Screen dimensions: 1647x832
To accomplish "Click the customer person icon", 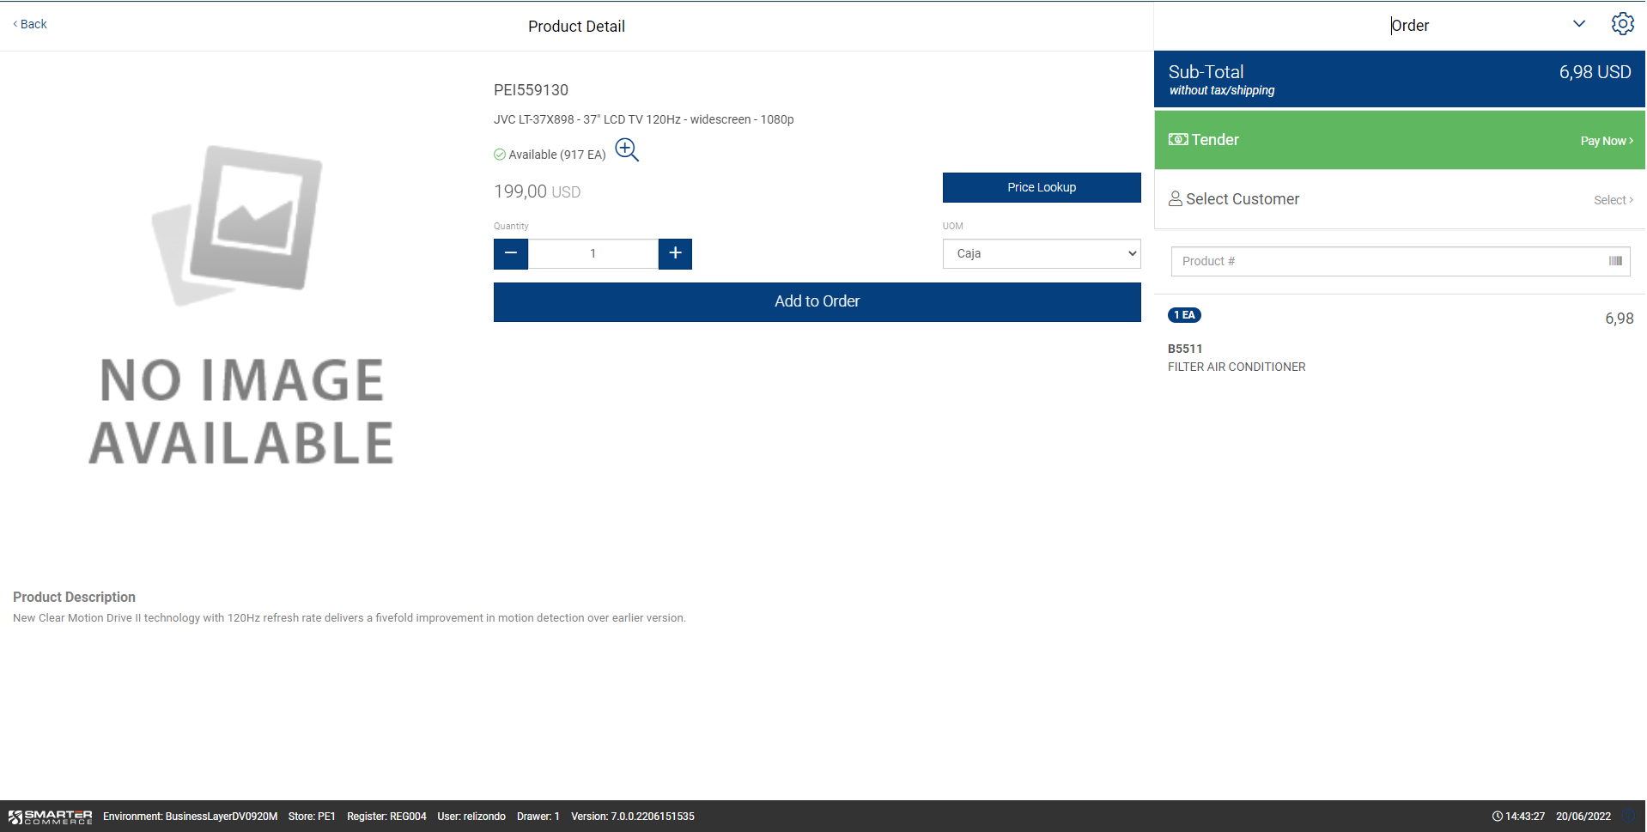I will pos(1175,199).
